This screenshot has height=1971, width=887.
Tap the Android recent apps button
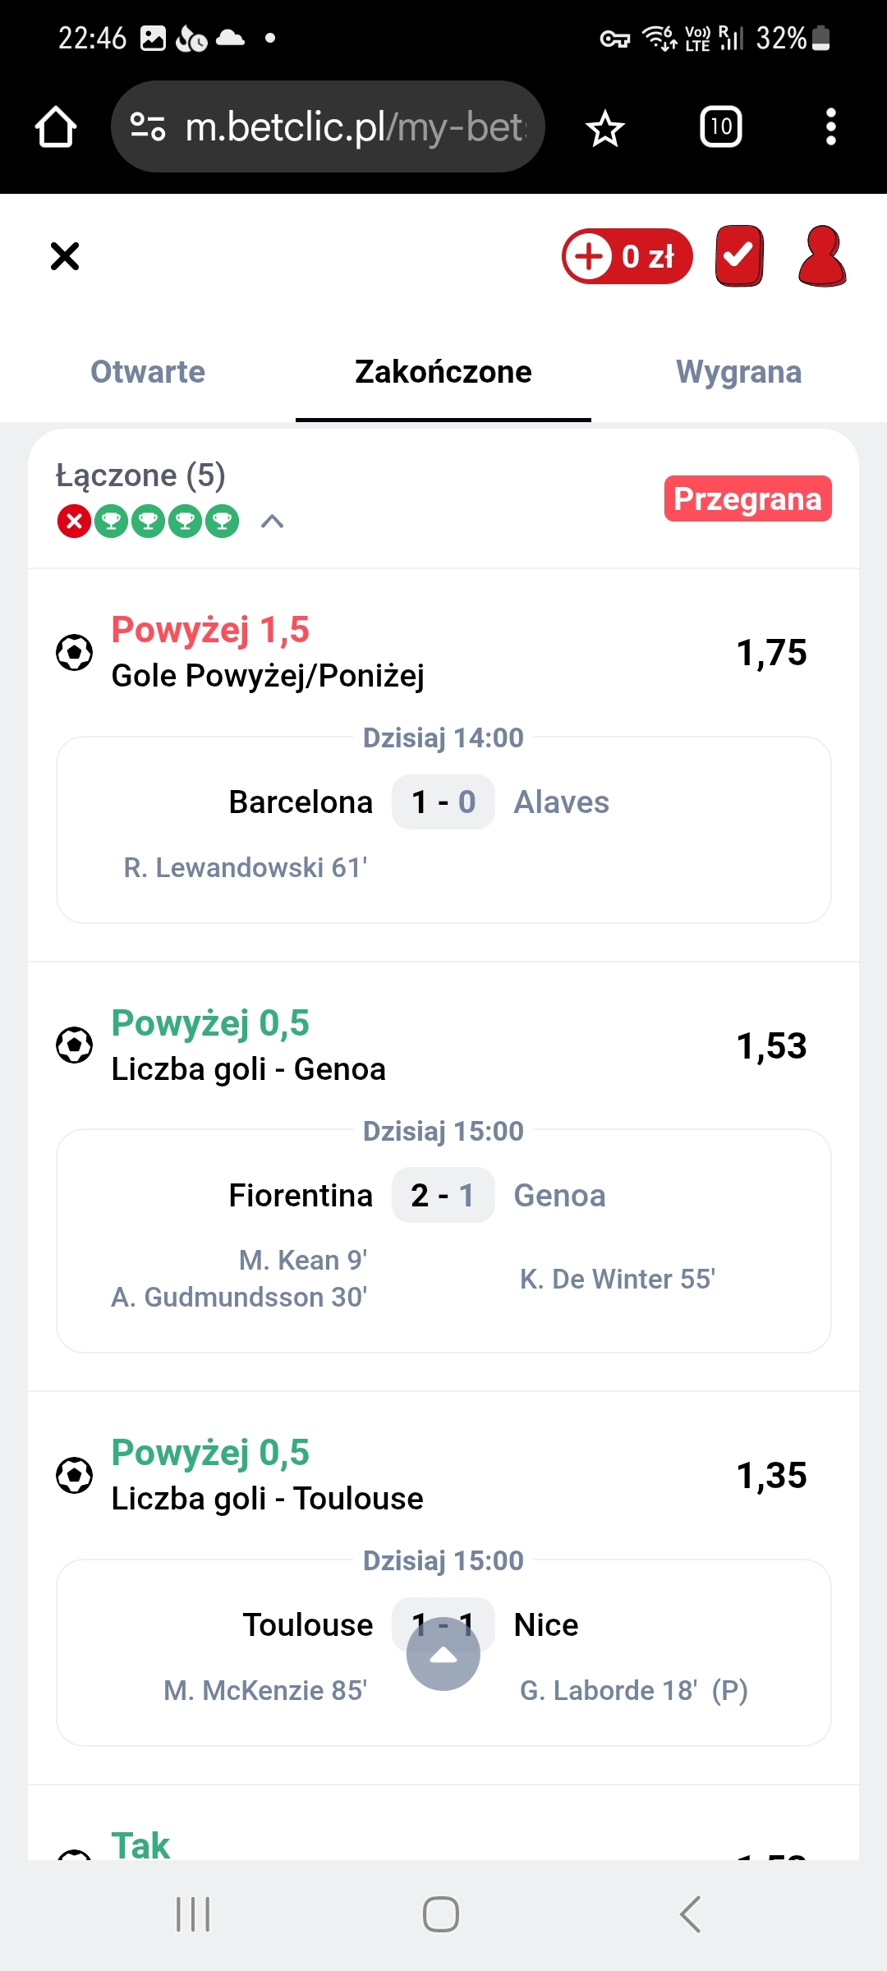coord(193,1914)
